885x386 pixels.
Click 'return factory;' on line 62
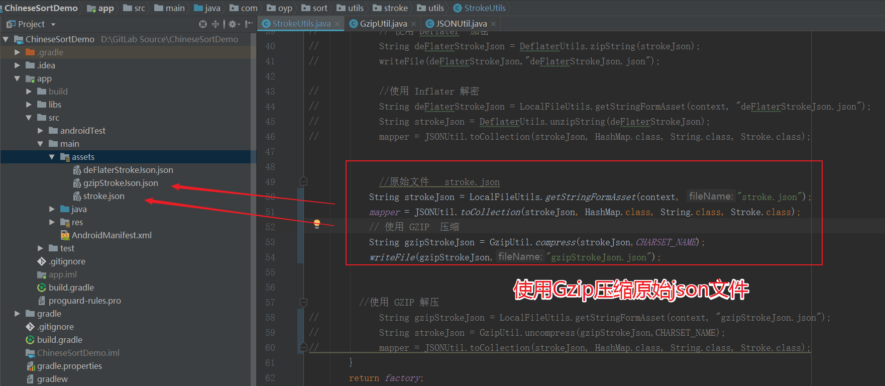(386, 378)
